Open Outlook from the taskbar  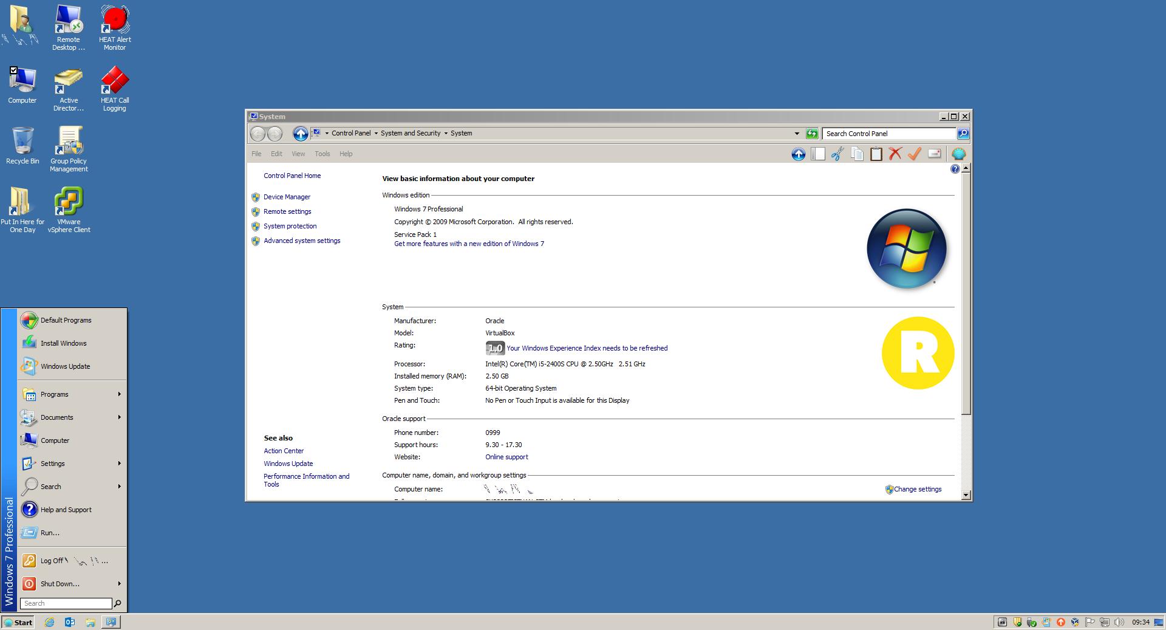[69, 622]
